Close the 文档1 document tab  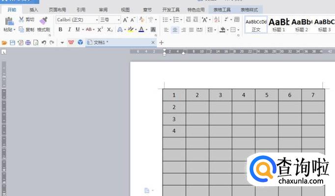pos(153,43)
